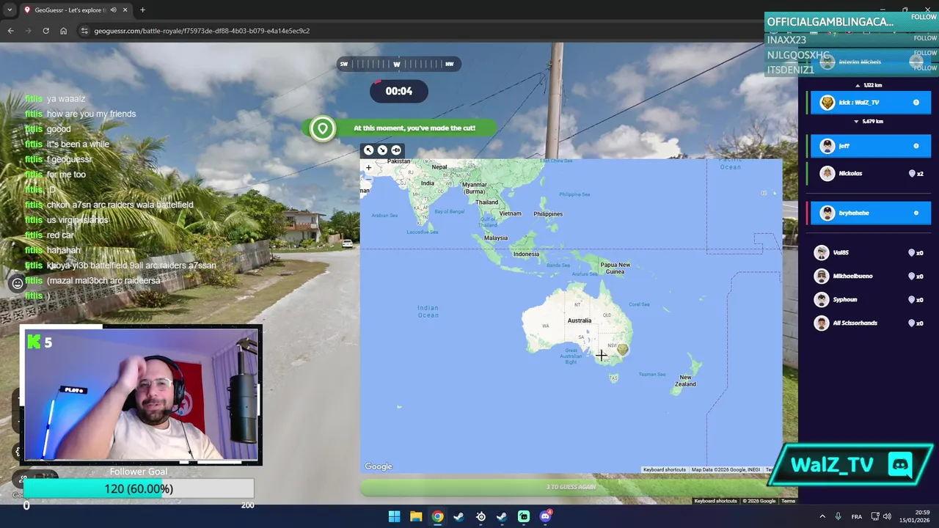Shrink the guess map with the down-right arrow
The image size is (939, 528).
[382, 150]
